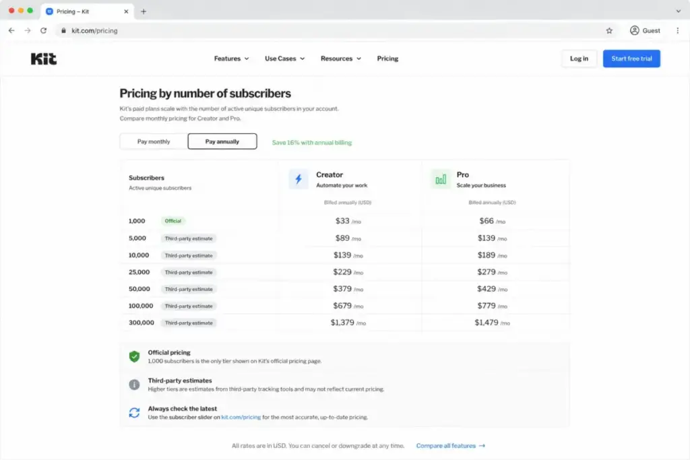Reload the page
Screen dimensions: 690x460
coord(43,30)
